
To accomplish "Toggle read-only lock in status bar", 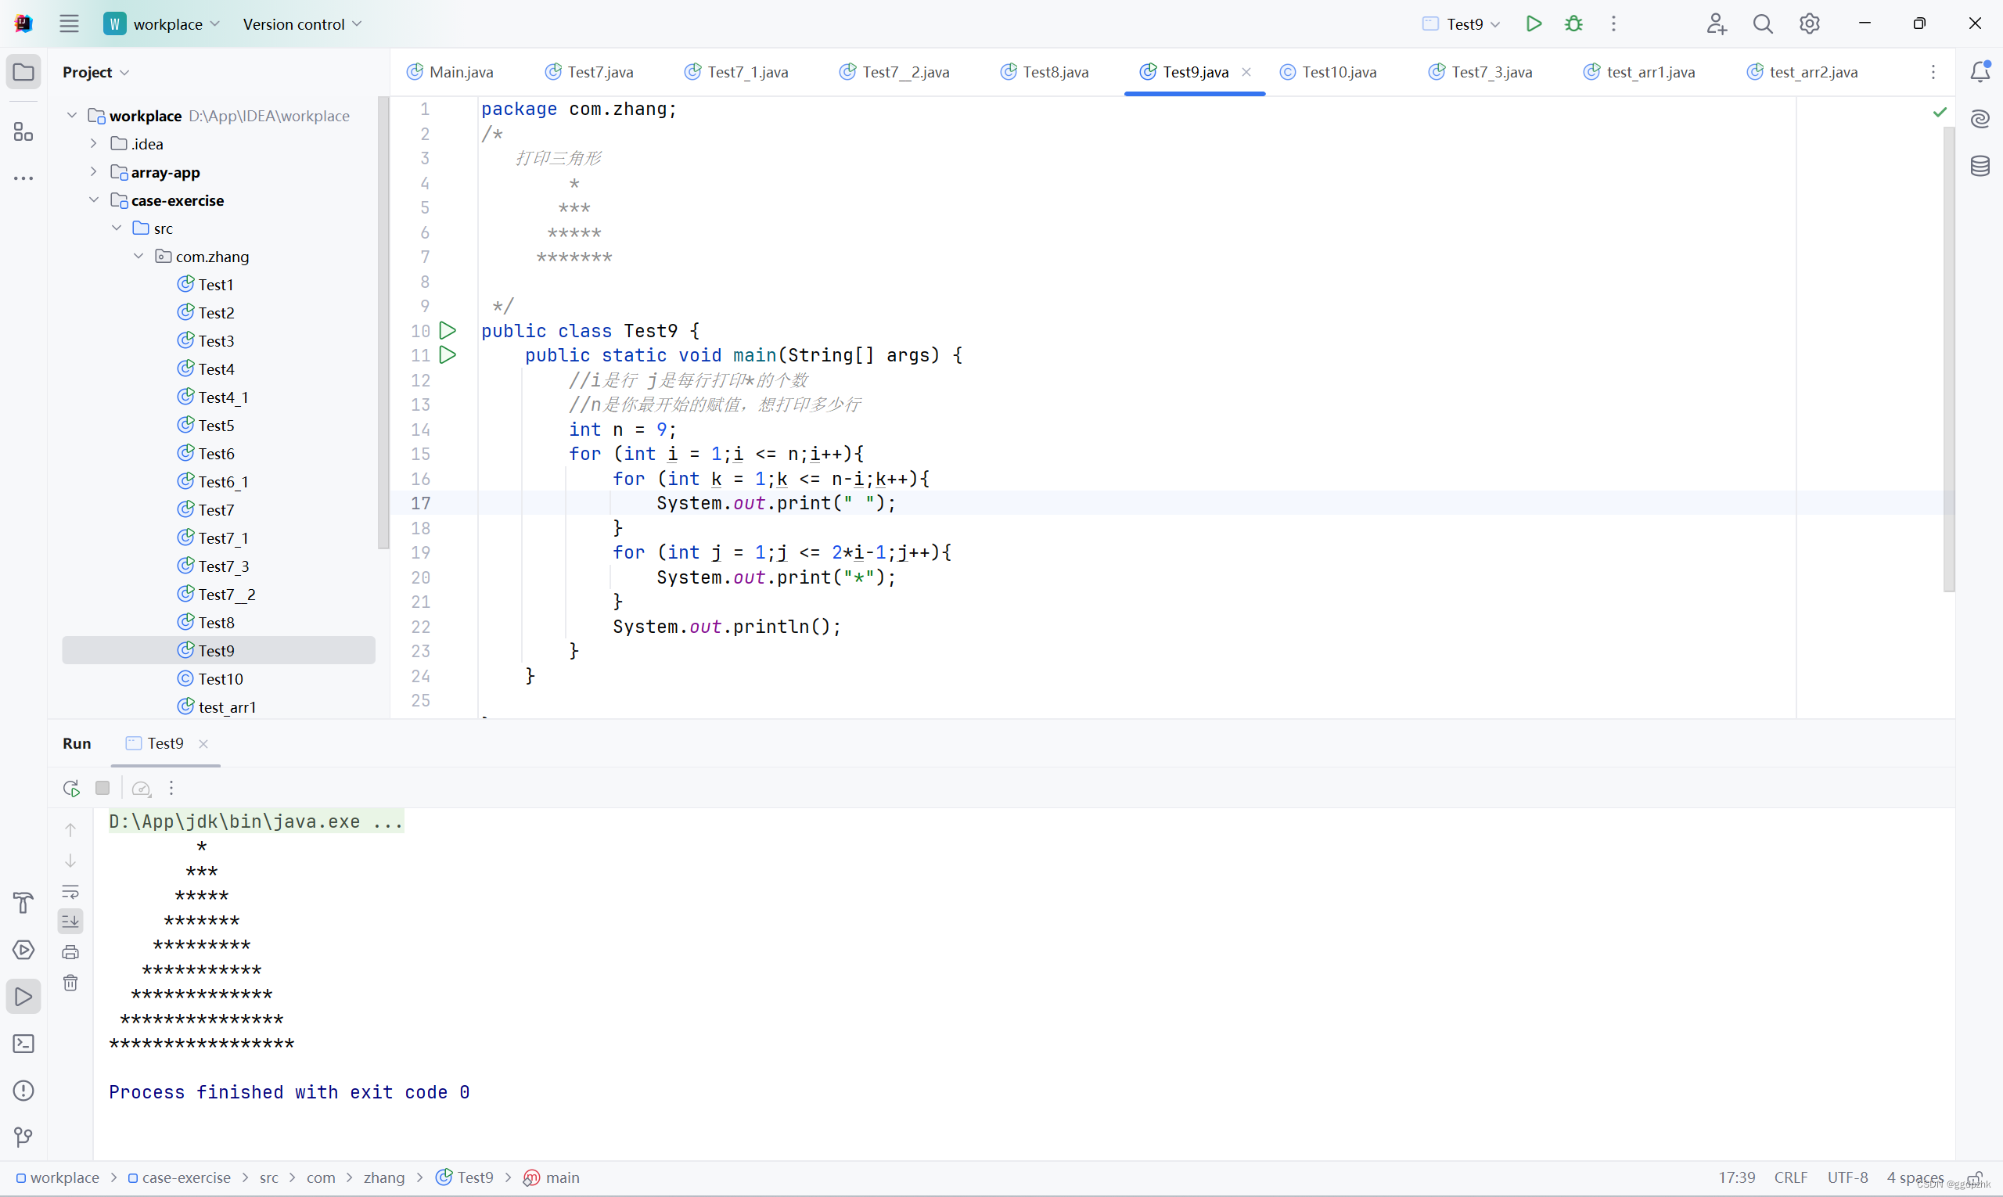I will [1976, 1178].
